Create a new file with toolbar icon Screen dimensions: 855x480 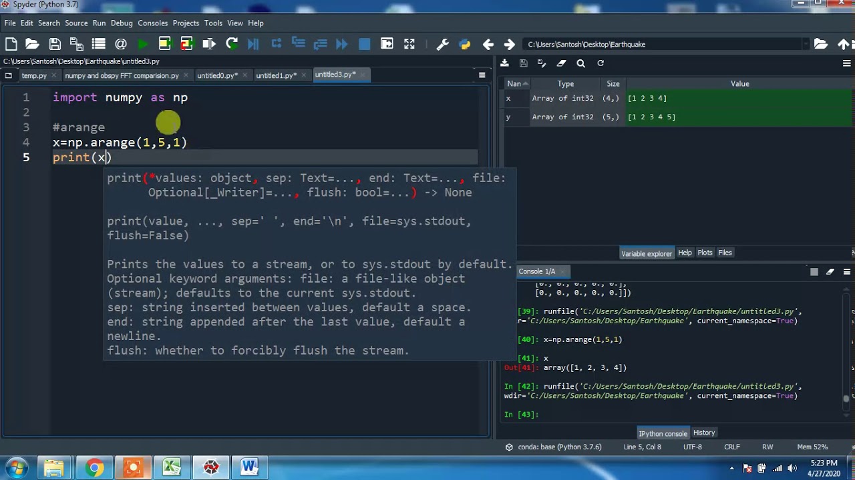pos(11,44)
